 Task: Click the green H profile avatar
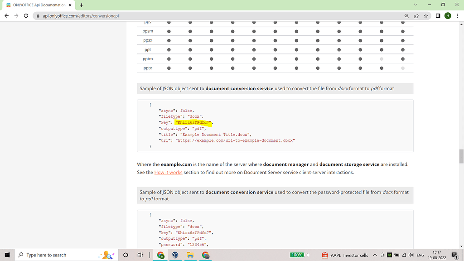click(448, 15)
